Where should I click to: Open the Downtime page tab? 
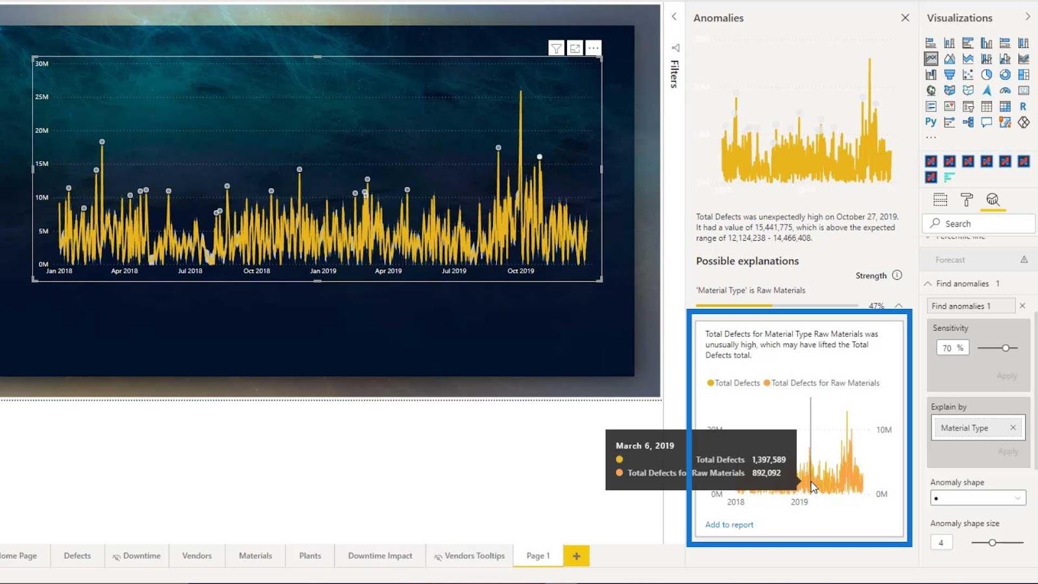(136, 555)
